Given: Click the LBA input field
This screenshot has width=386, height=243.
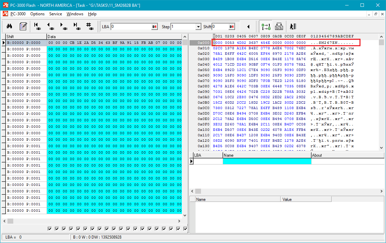Looking at the screenshot, I should tap(132, 27).
